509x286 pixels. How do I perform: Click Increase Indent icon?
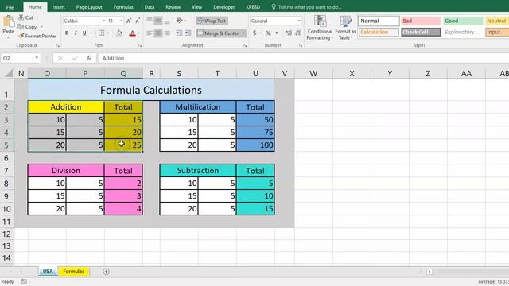pyautogui.click(x=188, y=33)
